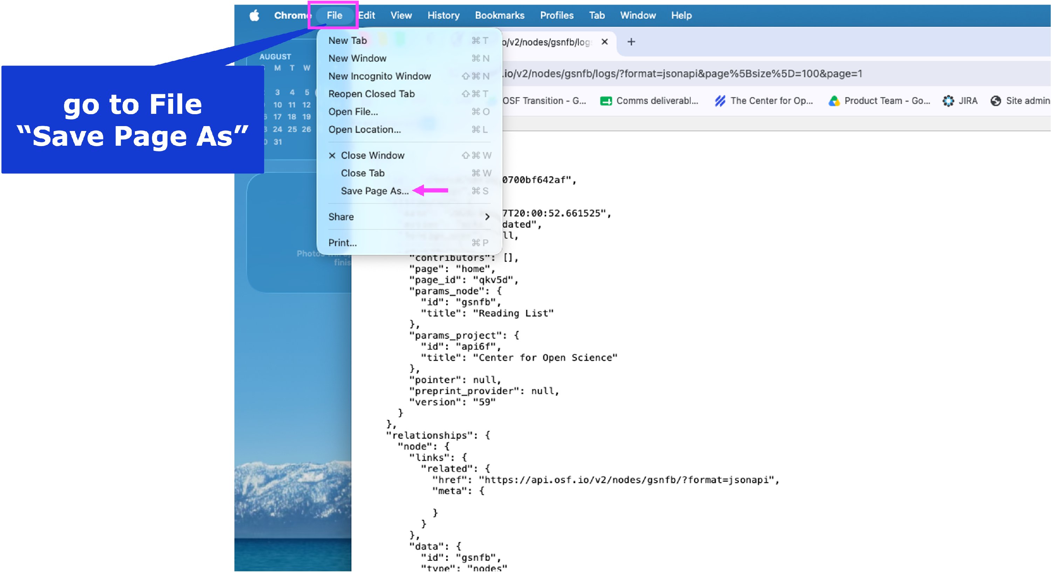Choose New Tab from File menu
The height and width of the screenshot is (572, 1051).
pyautogui.click(x=409, y=40)
